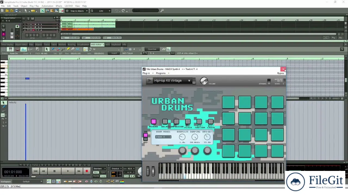Activate the magnifier zoom tool in MIDI editor
Screen dimensions: 348x195
[63, 49]
